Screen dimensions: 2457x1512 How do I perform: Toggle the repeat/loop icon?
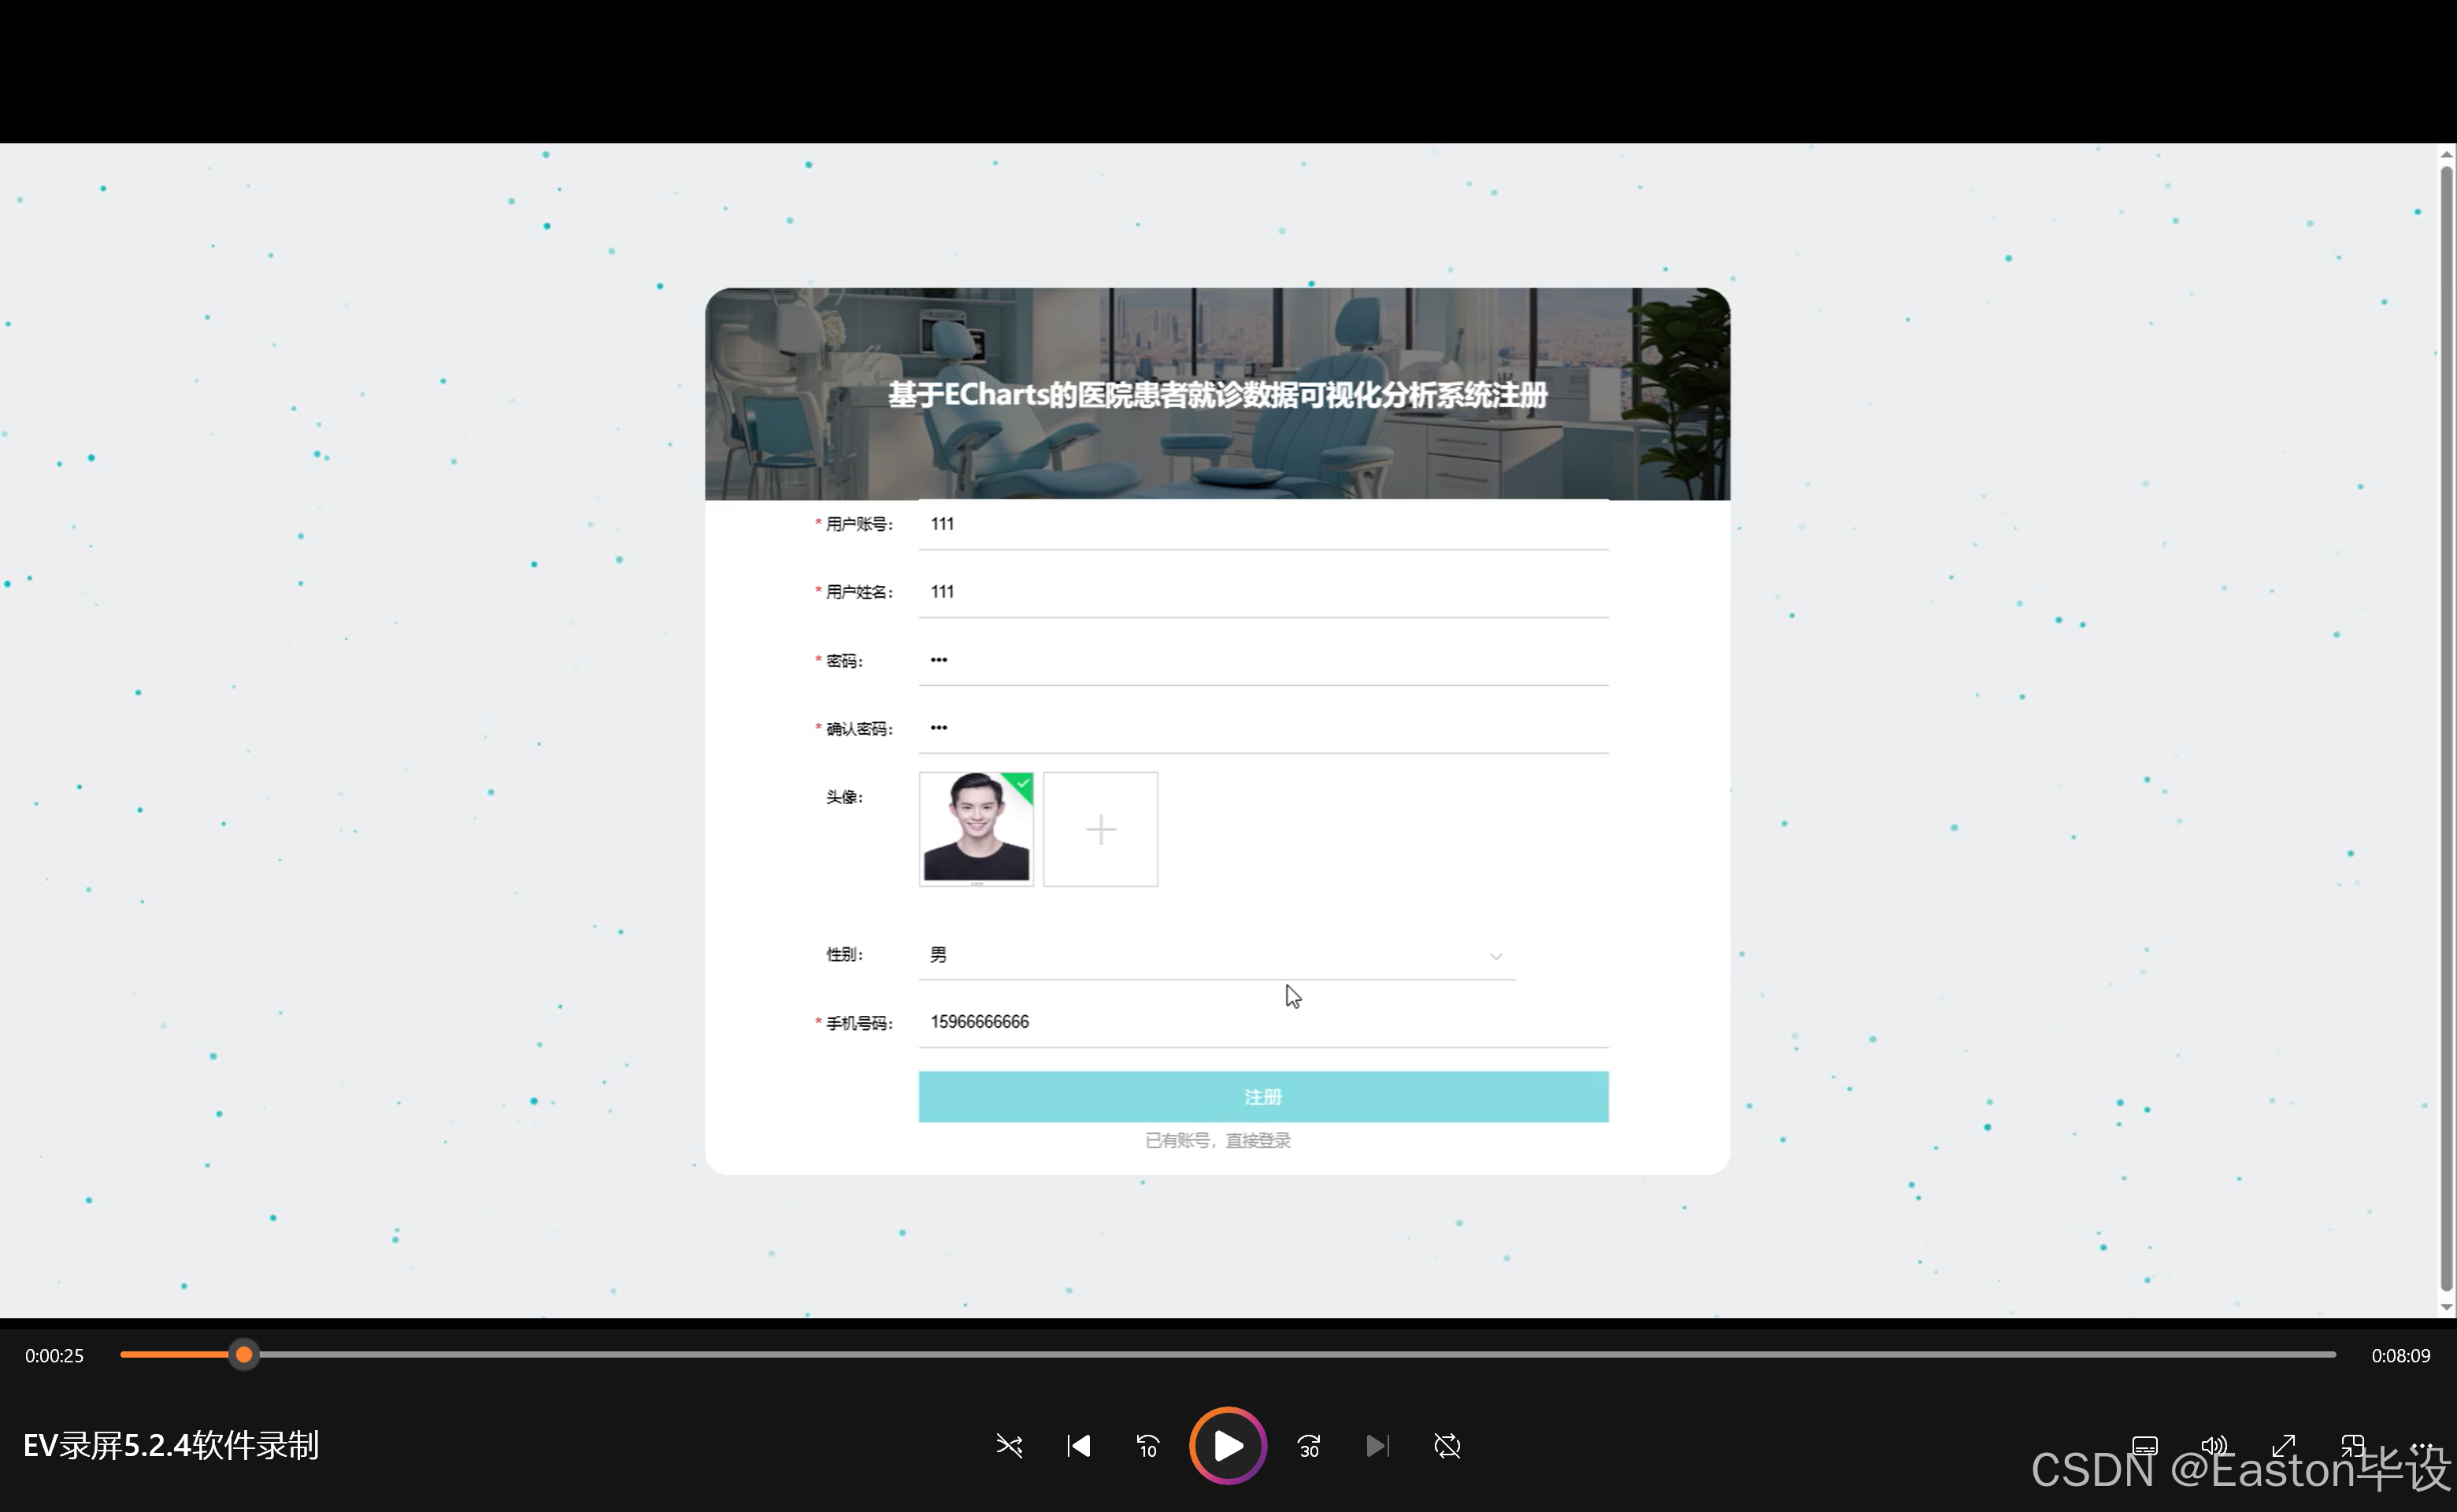point(1447,1446)
